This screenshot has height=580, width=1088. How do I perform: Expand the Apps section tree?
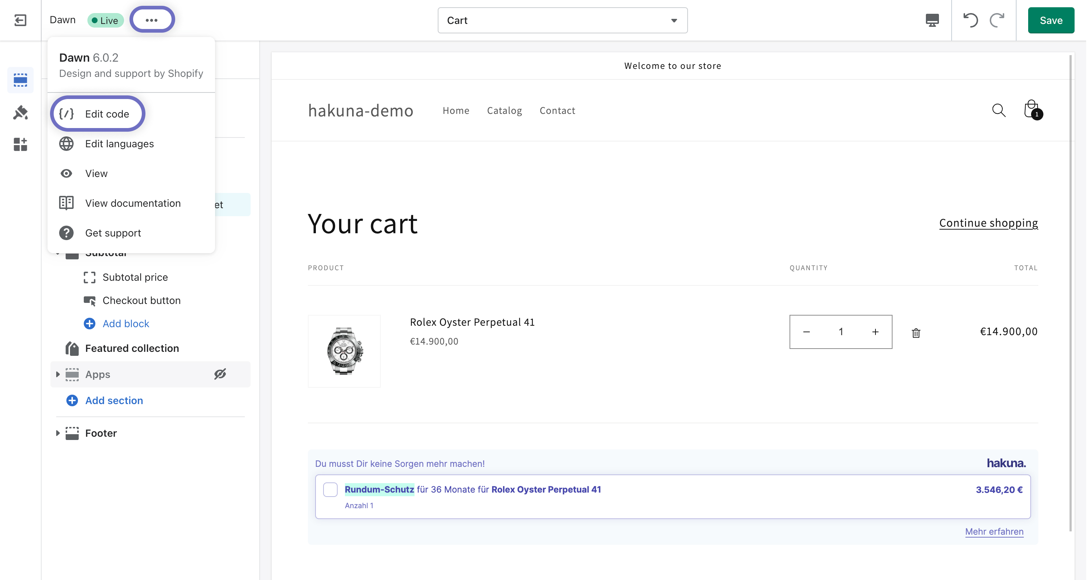click(x=58, y=374)
